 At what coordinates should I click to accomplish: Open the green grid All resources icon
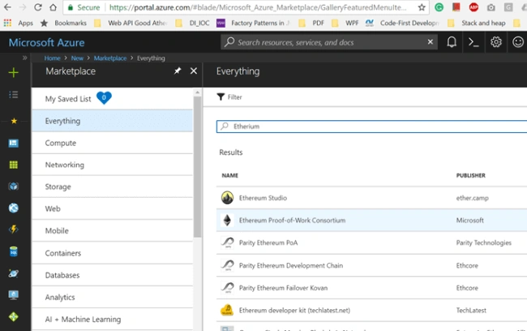14,165
